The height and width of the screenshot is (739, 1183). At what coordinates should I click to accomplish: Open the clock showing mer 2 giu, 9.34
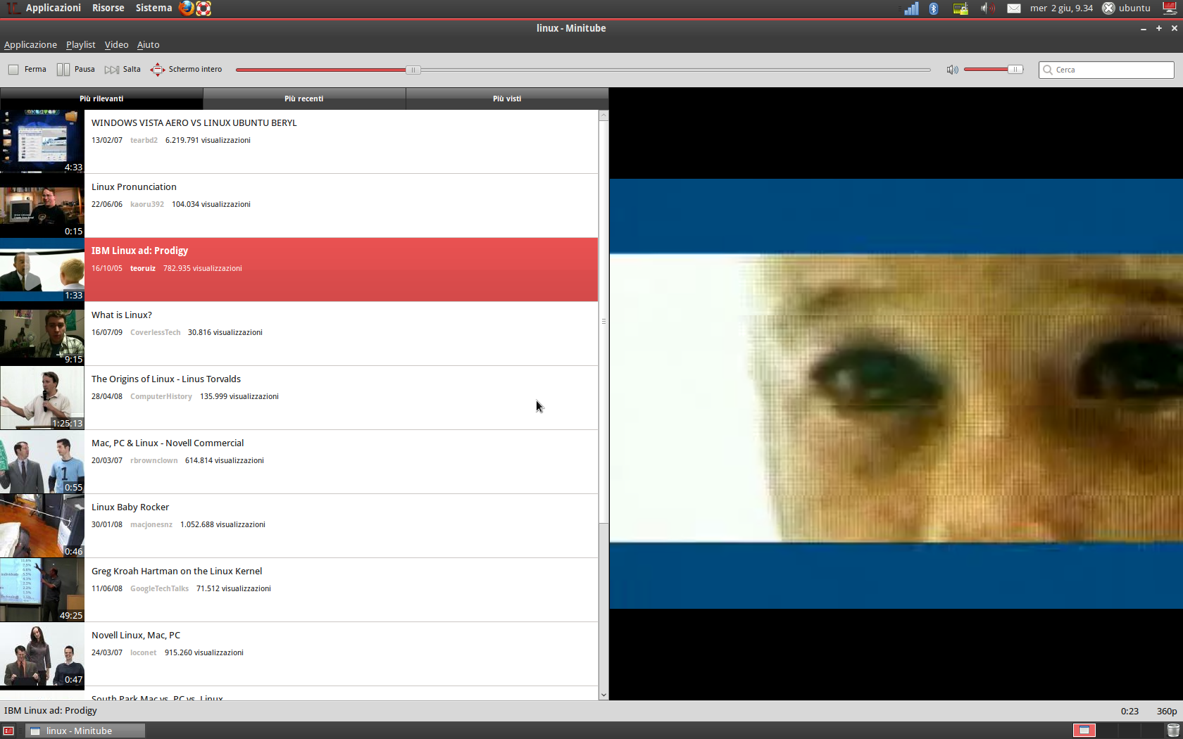1061,8
